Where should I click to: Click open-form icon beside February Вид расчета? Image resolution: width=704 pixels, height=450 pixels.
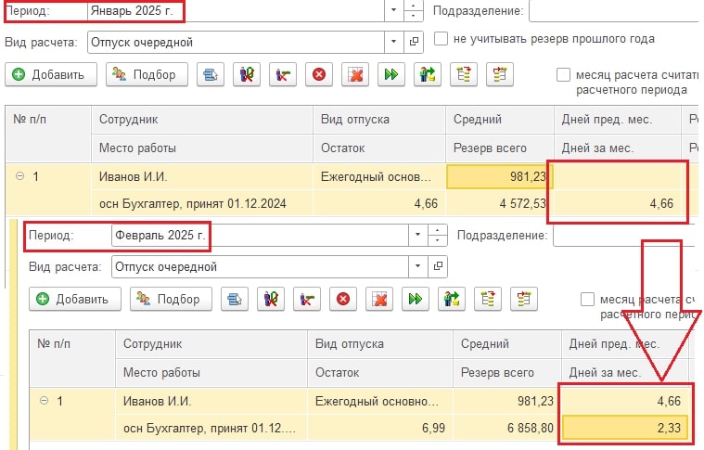438,266
